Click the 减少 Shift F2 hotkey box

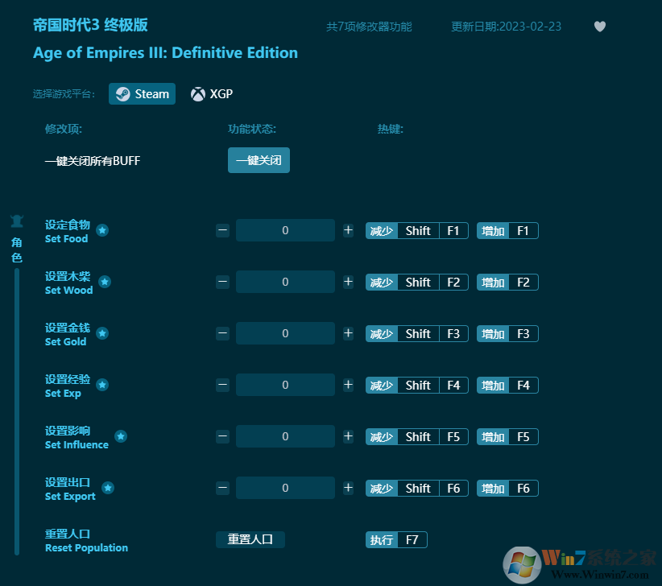(417, 283)
